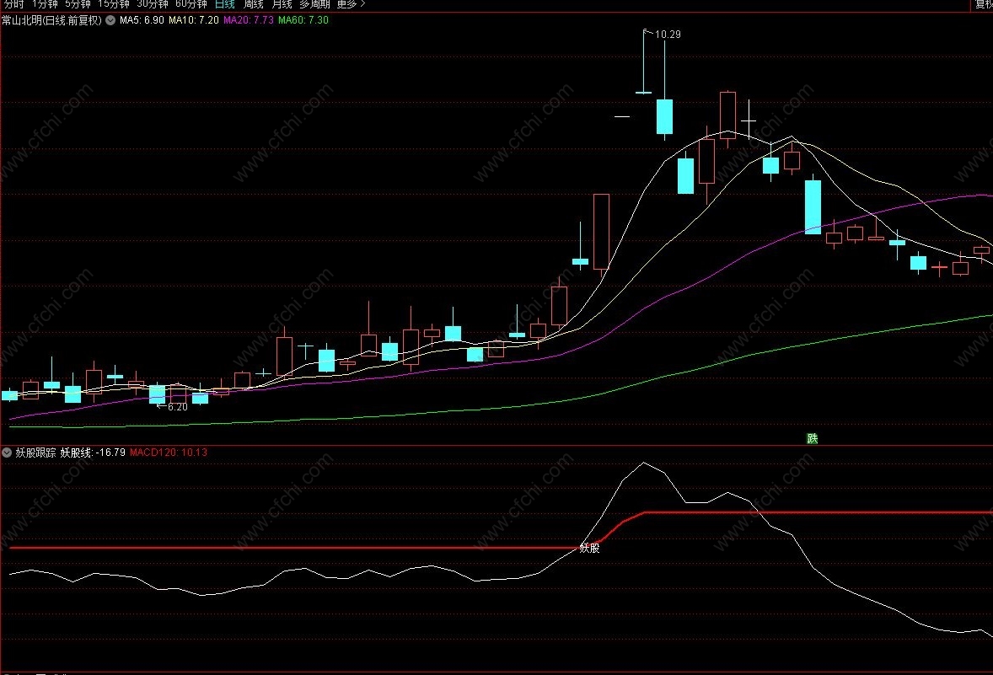Switch to the 月线 monthly chart tab
The height and width of the screenshot is (675, 993).
(x=282, y=4)
